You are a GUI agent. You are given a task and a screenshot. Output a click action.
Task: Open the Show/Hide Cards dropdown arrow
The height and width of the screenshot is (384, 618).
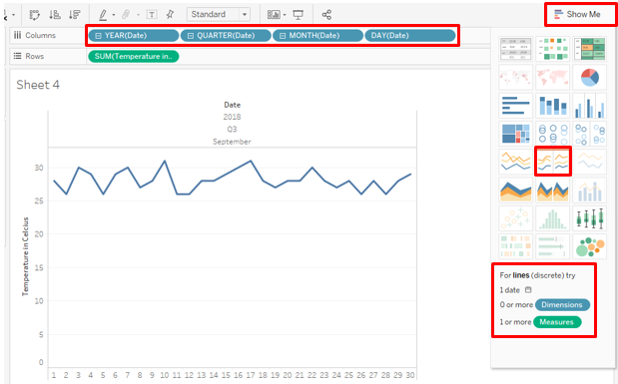pyautogui.click(x=285, y=15)
